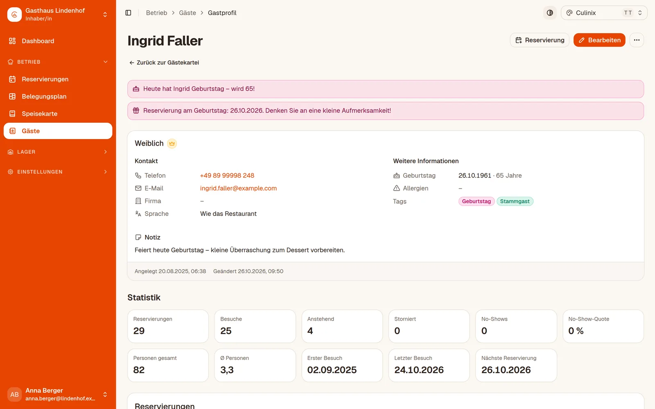Viewport: 655px width, 409px height.
Task: Call the phone number +49 89 99998 248
Action: click(x=227, y=175)
